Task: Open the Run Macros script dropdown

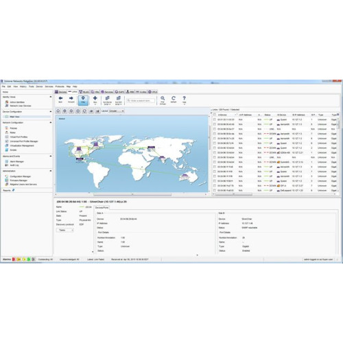Action: click(x=107, y=100)
